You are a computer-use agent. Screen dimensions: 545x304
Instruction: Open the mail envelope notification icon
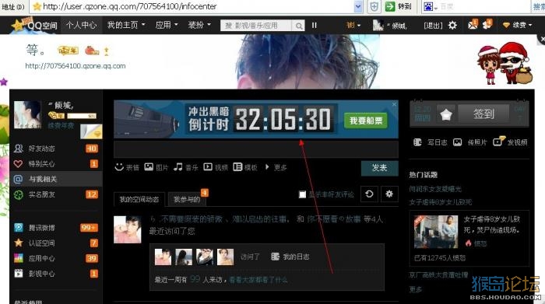pos(473,25)
